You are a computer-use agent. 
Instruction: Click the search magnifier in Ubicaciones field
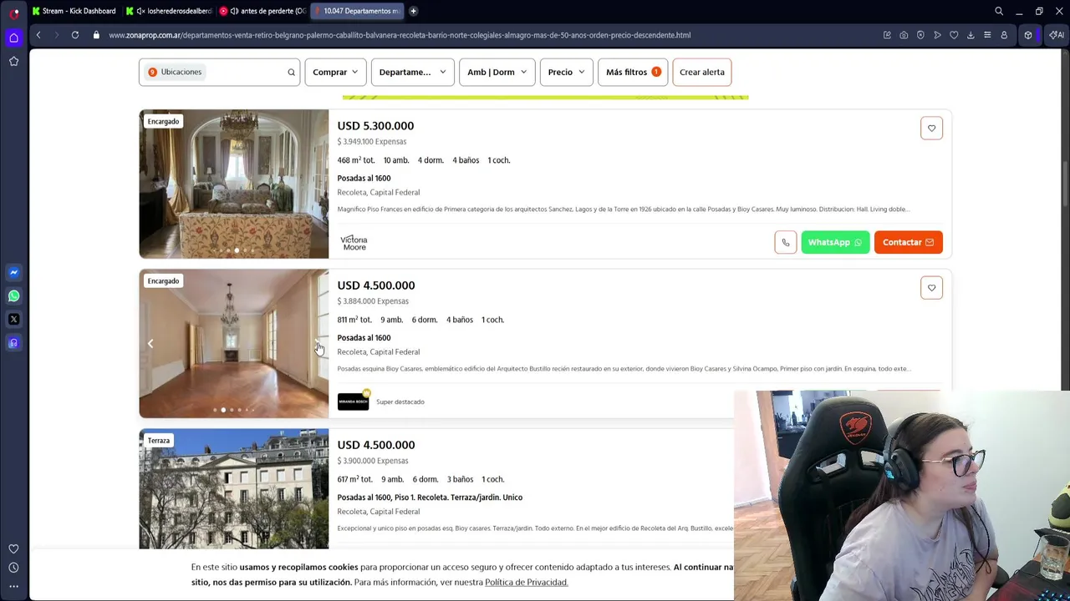(x=291, y=73)
